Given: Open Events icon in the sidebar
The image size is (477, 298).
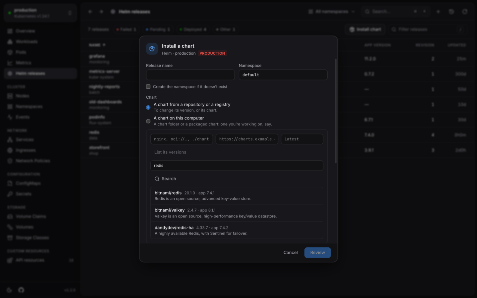Looking at the screenshot, I should 10,117.
